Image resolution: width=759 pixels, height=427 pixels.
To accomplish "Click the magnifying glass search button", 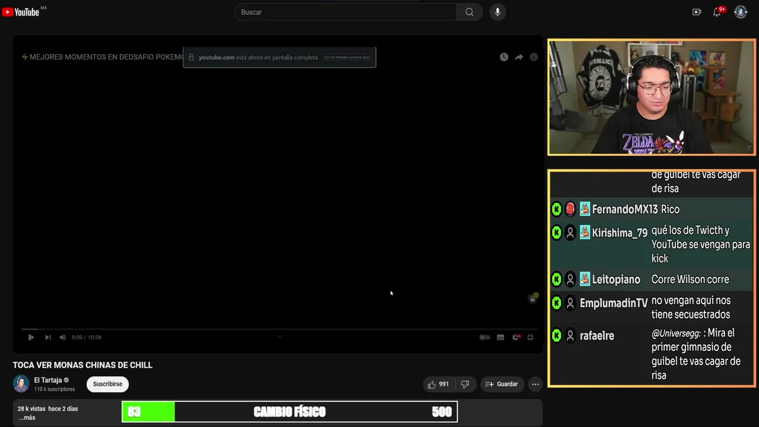I will click(470, 12).
